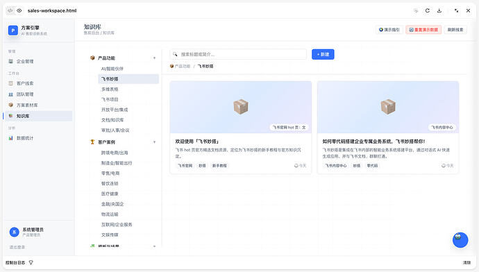Switch to code view icon

tap(10, 10)
